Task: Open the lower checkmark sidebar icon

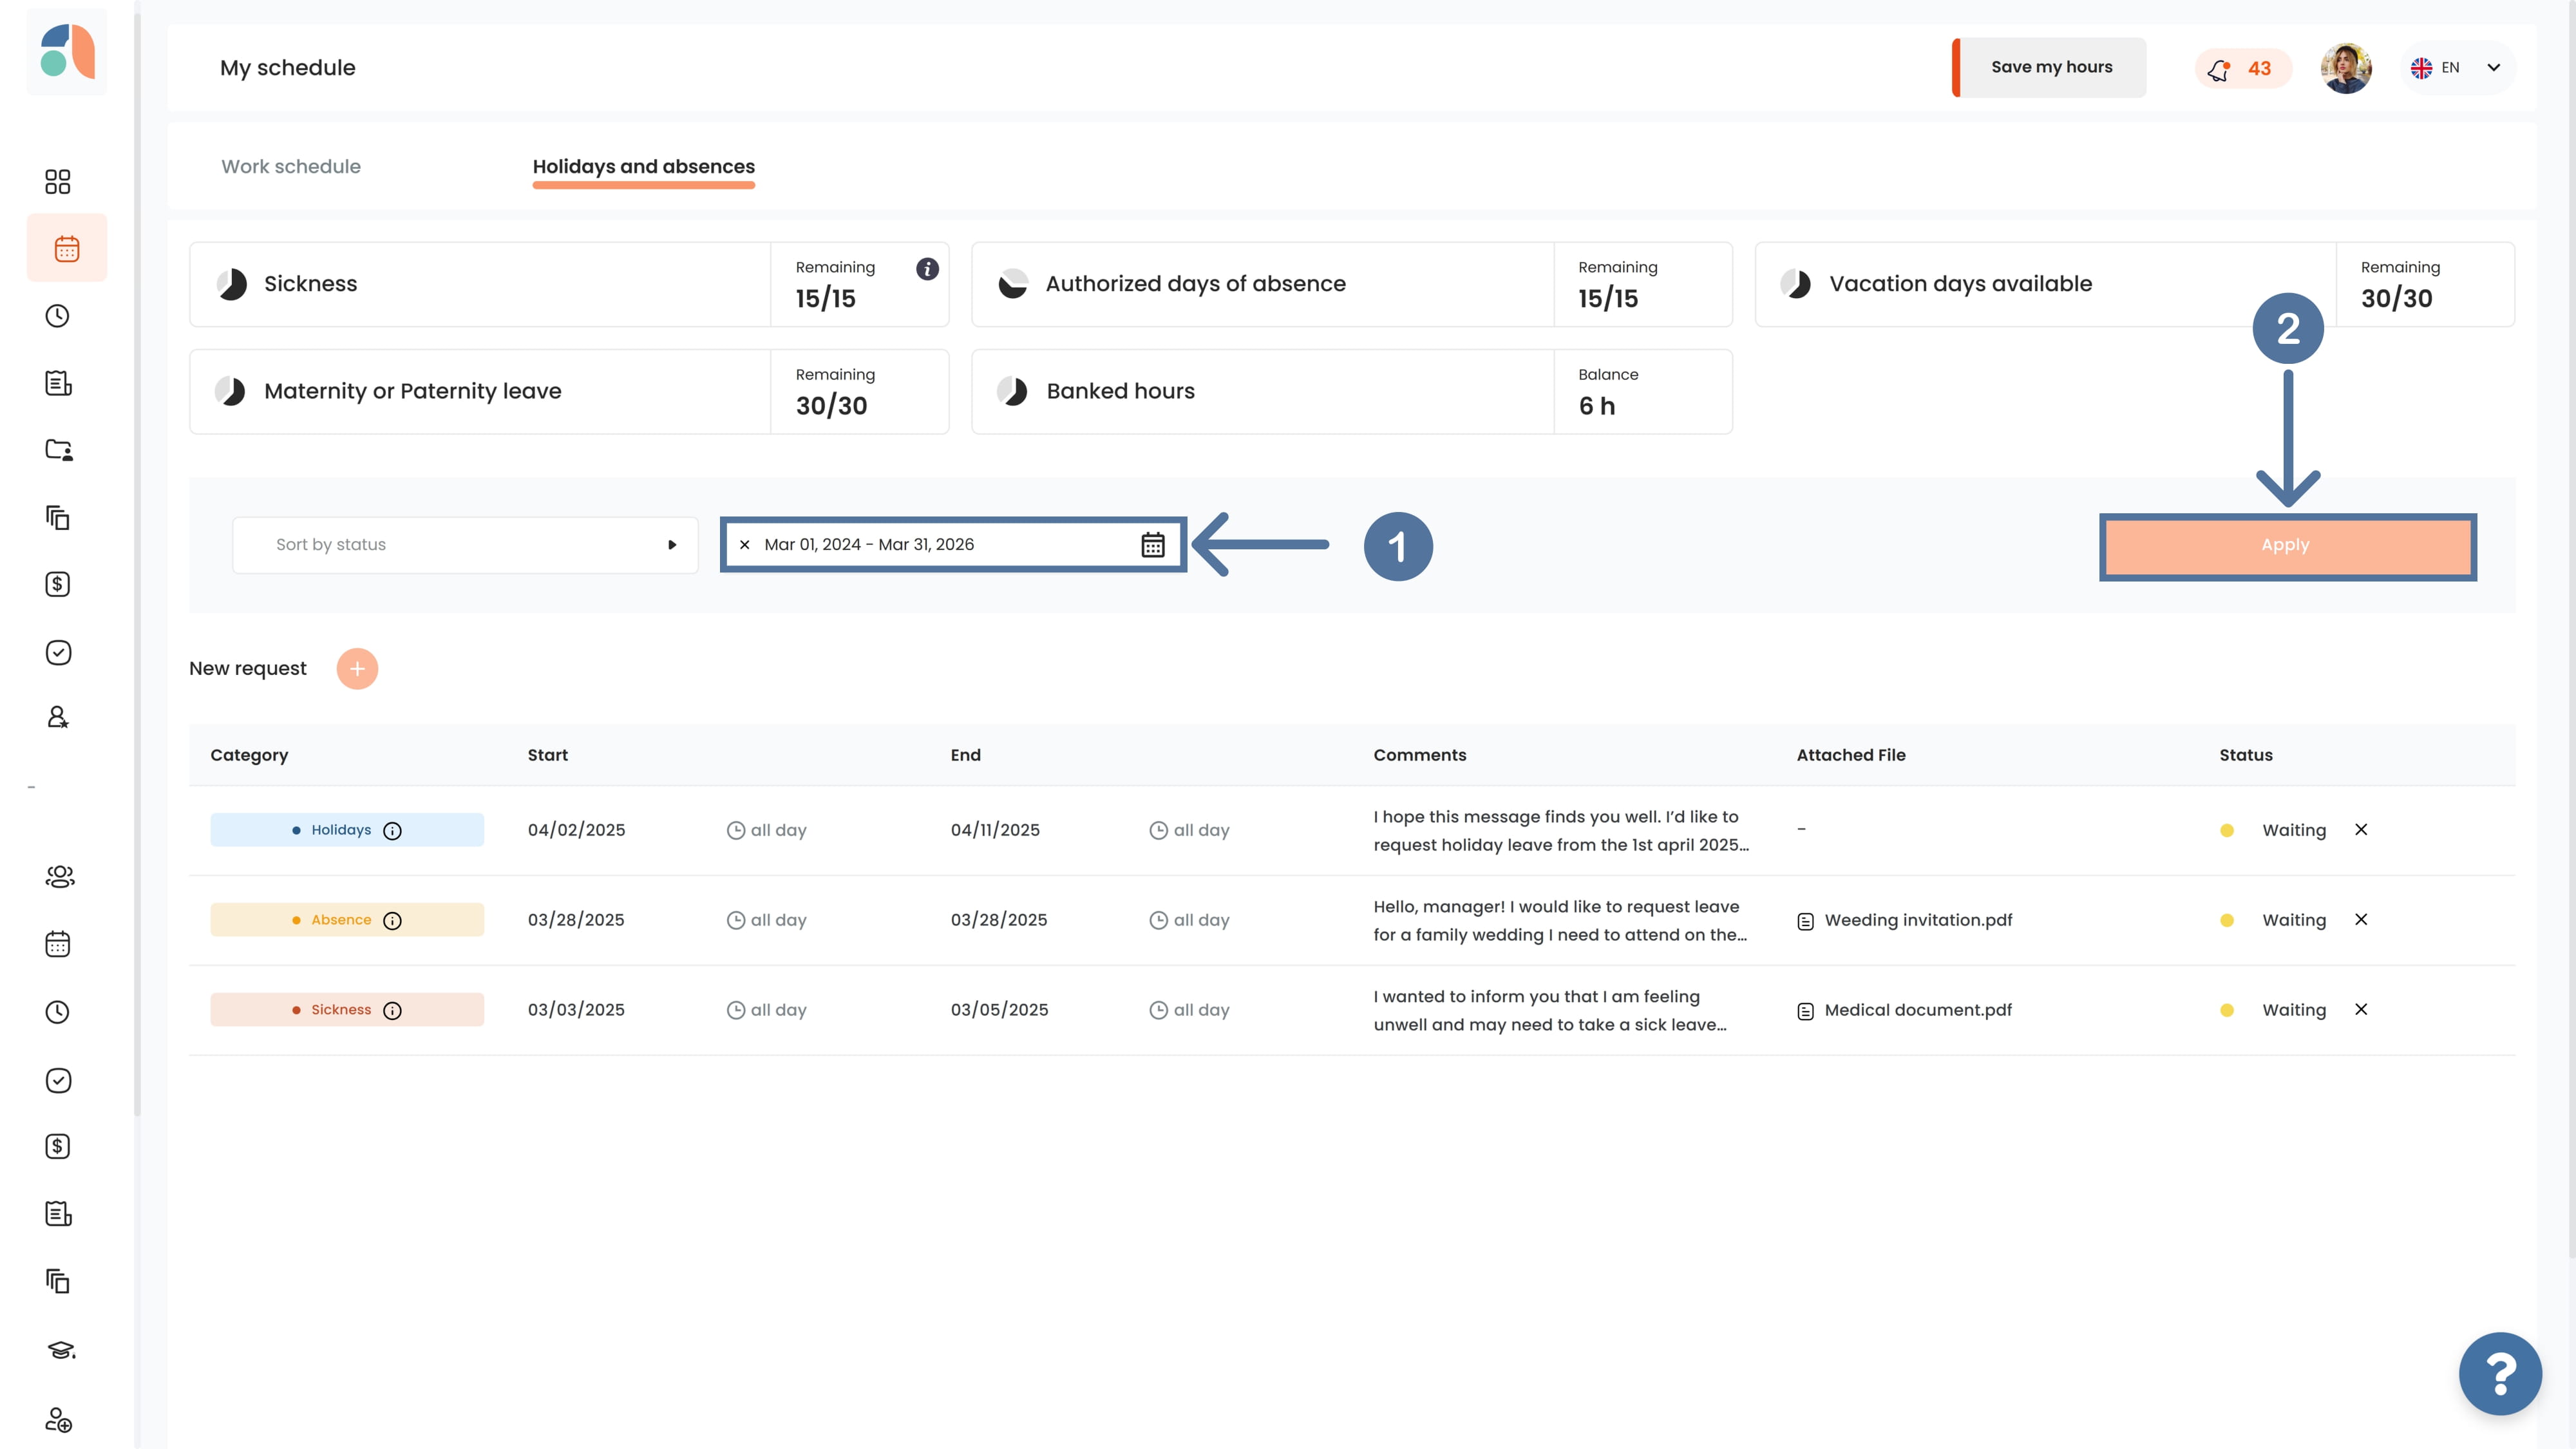Action: (58, 1080)
